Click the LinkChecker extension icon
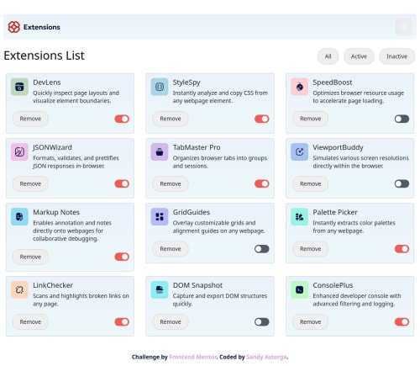This screenshot has width=420, height=366. pyautogui.click(x=19, y=289)
